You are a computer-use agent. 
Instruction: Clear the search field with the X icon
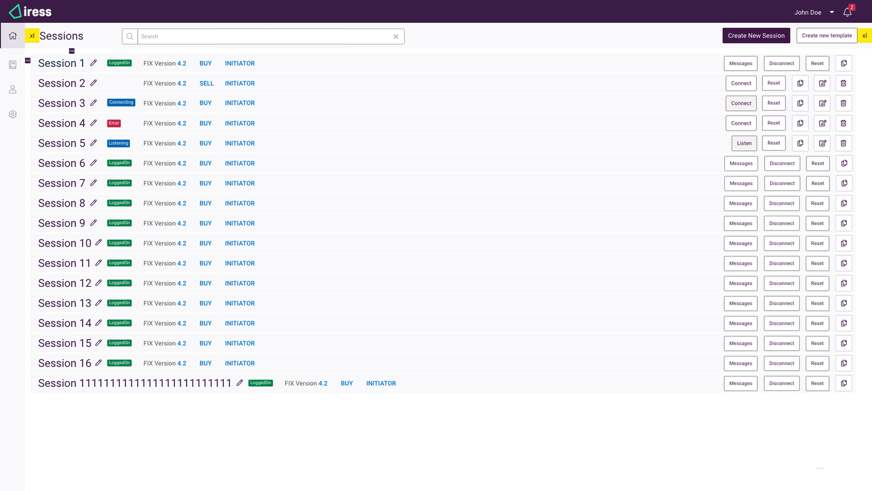pos(396,37)
